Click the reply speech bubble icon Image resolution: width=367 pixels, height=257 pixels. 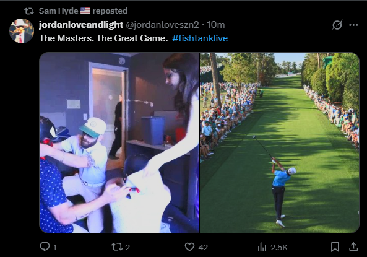pos(45,246)
